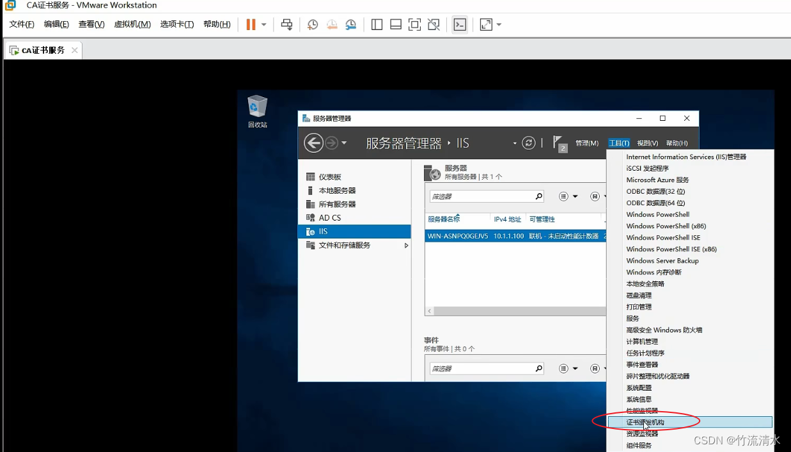Take a snapshot of the virtual machine
The width and height of the screenshot is (791, 452).
(x=313, y=24)
